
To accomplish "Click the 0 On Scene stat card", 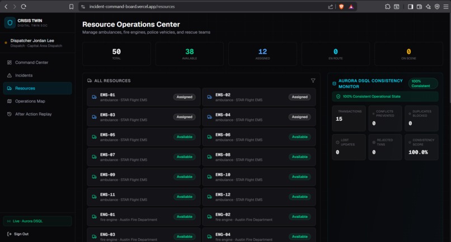I will point(408,54).
